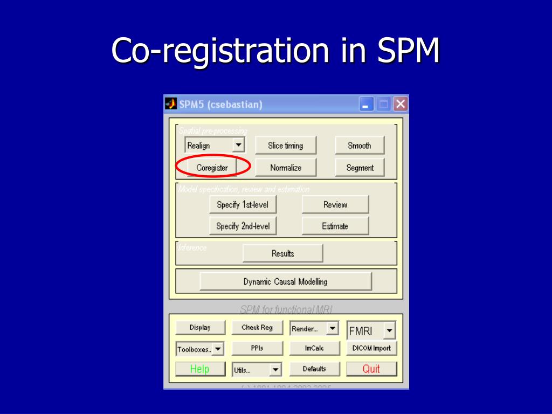Open the Results button

click(282, 253)
